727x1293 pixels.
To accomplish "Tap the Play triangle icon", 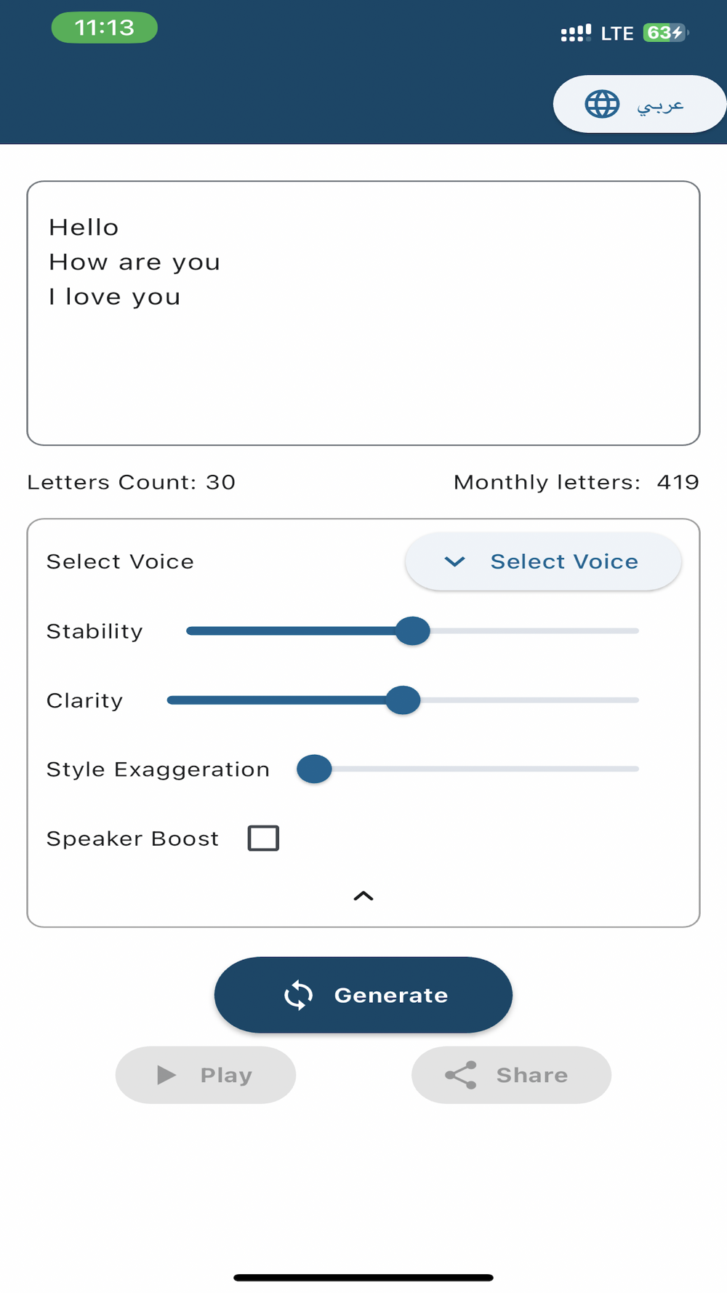I will click(166, 1075).
